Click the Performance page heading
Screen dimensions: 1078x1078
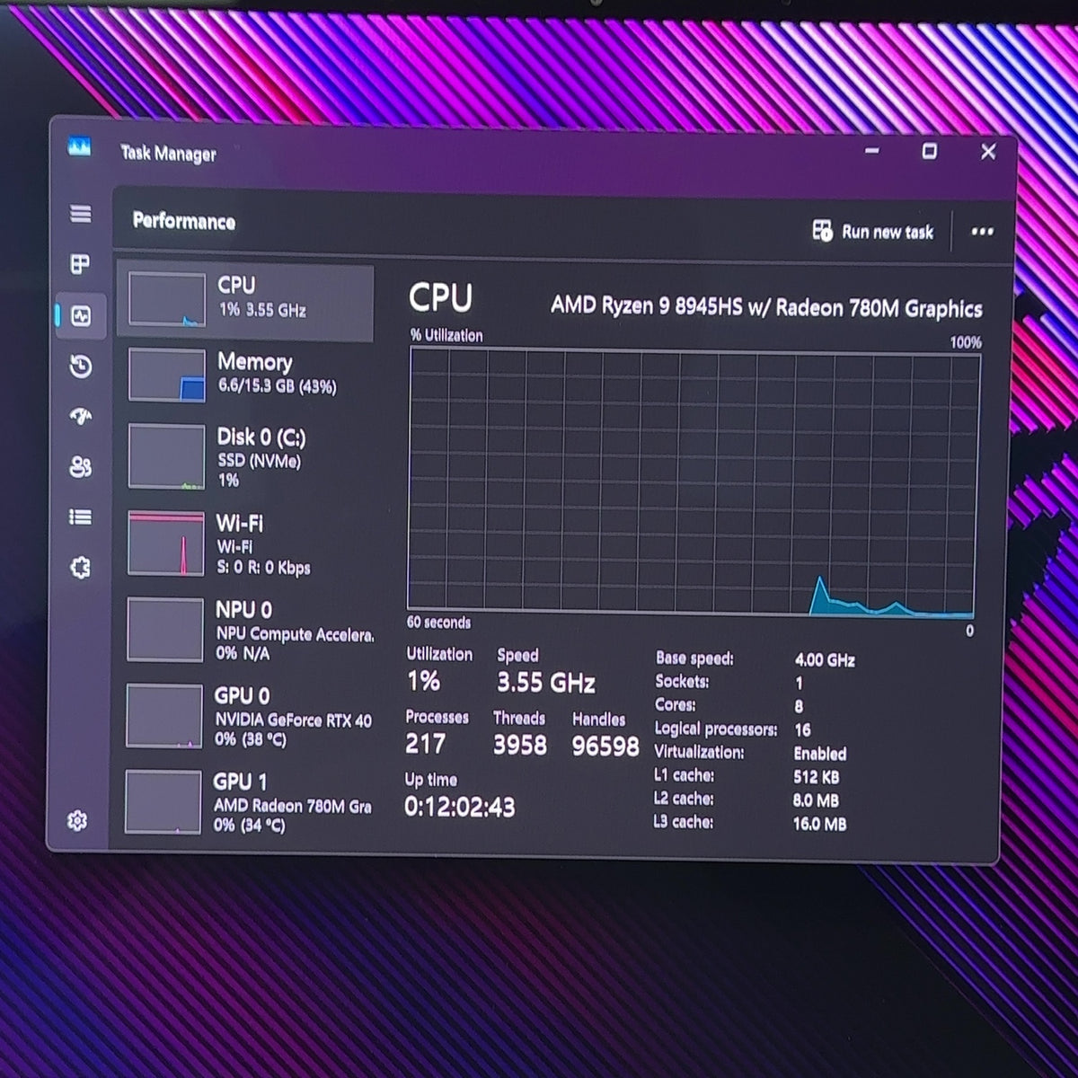[x=184, y=221]
